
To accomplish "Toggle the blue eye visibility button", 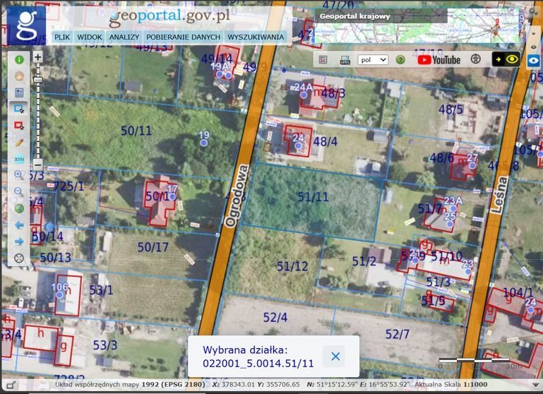I will click(534, 61).
